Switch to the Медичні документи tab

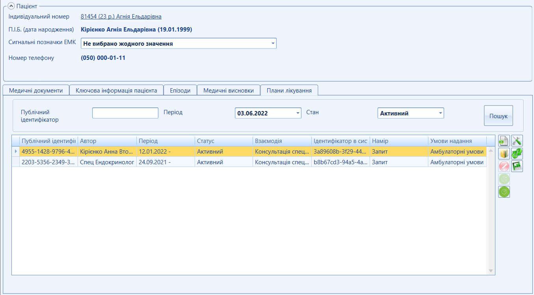(36, 90)
